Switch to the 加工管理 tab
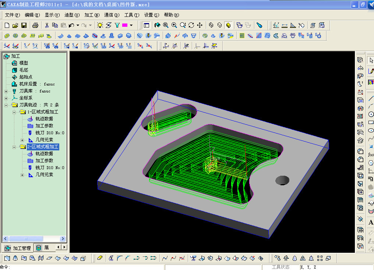 pos(18,248)
